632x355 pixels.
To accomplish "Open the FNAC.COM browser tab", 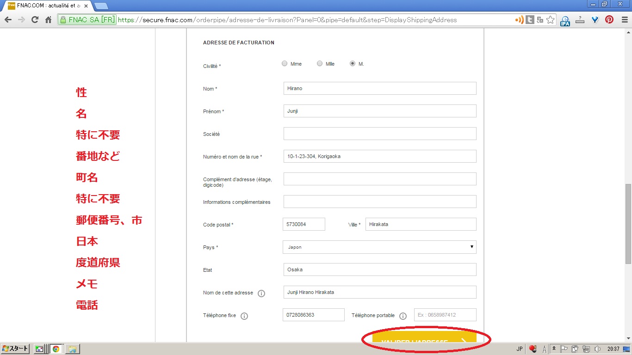I will click(46, 6).
